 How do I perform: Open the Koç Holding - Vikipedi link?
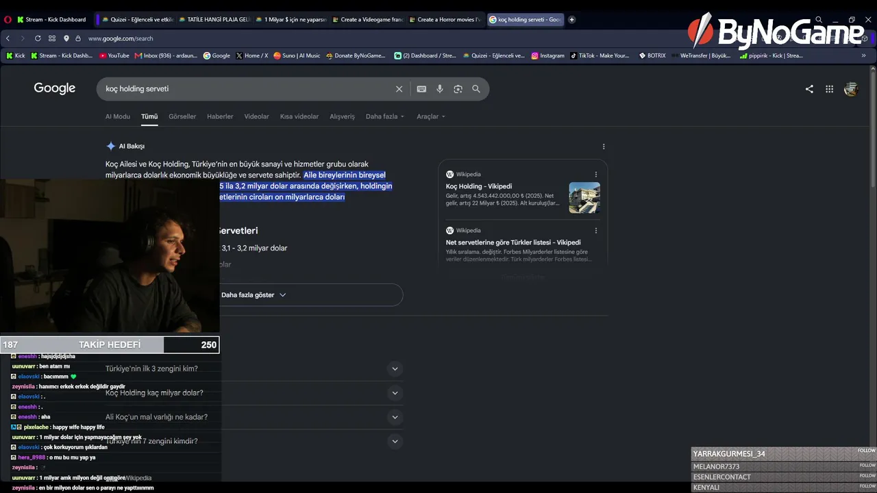(479, 186)
